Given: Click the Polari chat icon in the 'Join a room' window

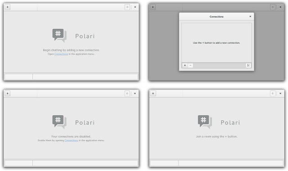Looking at the screenshot, I should click(205, 122).
